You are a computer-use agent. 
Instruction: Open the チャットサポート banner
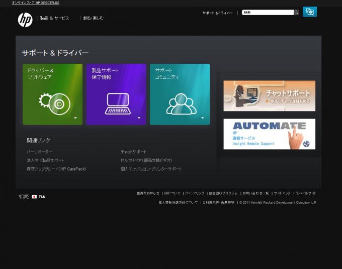[270, 96]
